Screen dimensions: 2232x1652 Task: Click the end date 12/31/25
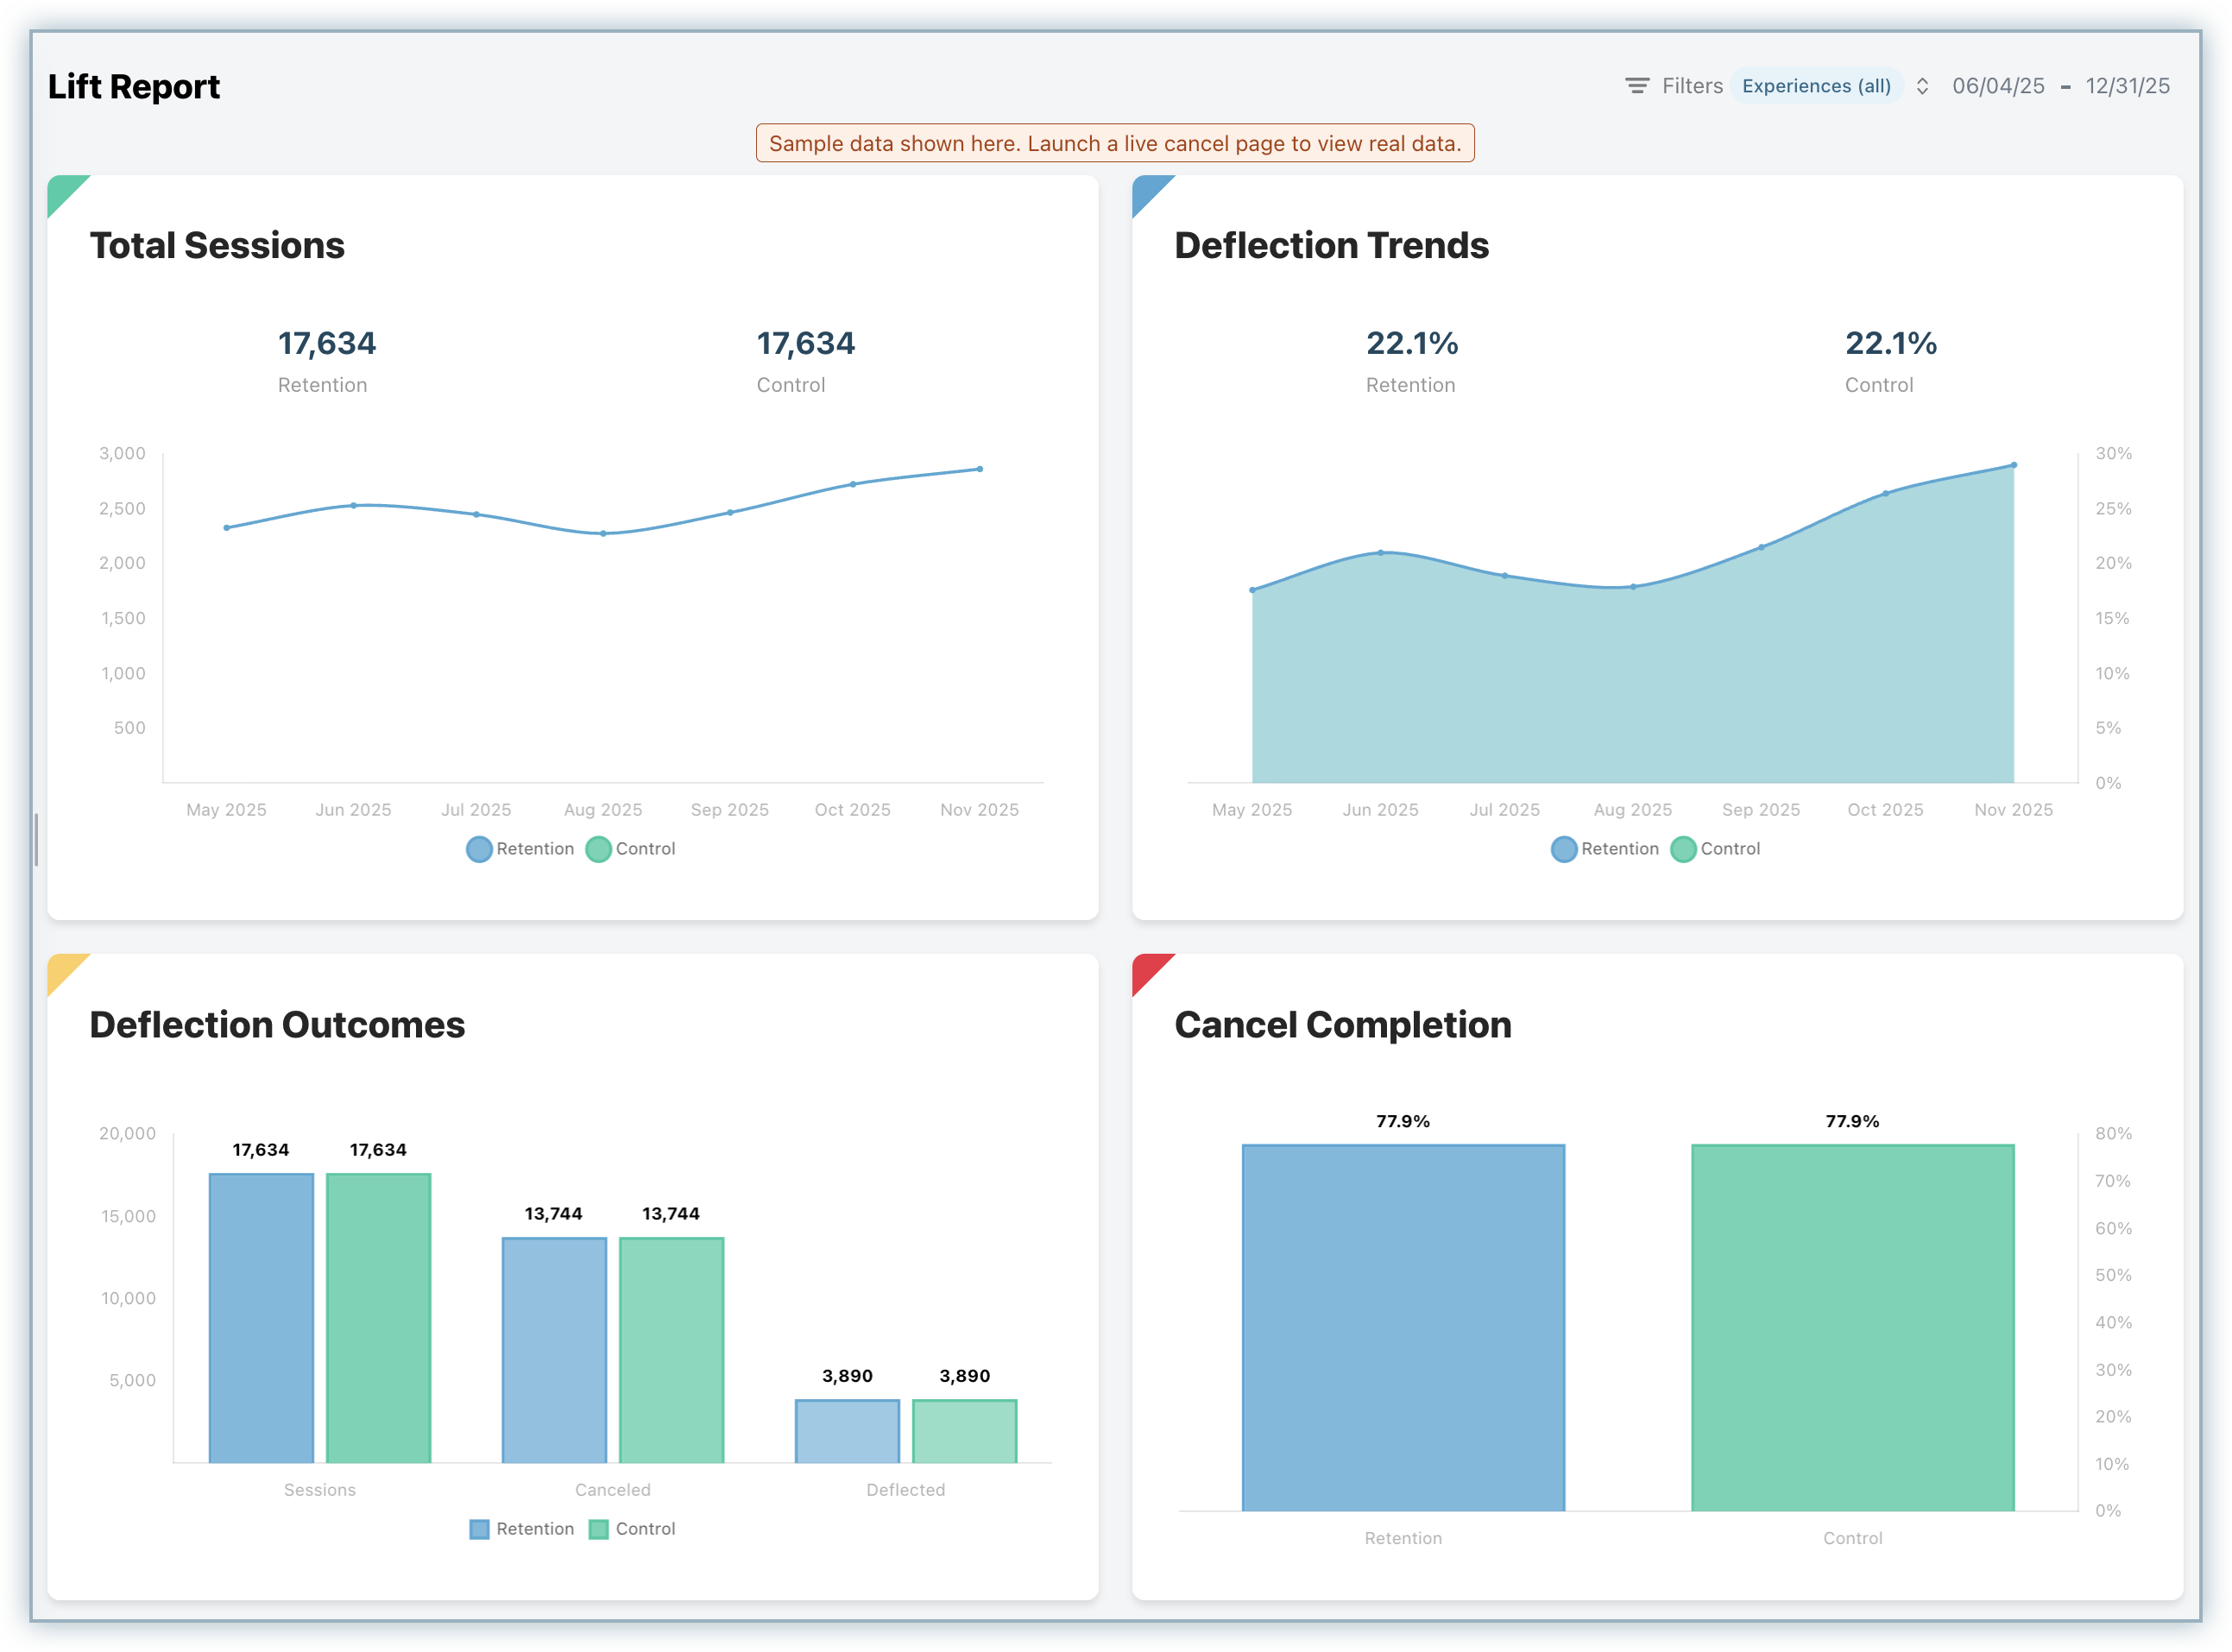tap(2127, 86)
